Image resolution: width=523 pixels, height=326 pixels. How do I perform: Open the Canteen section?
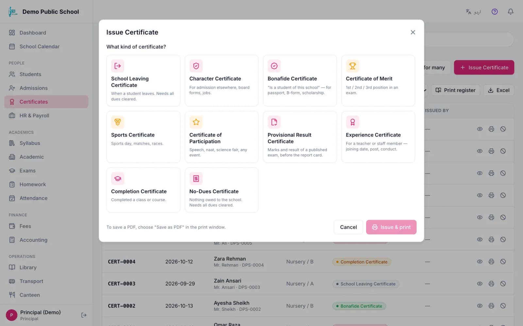46,295
